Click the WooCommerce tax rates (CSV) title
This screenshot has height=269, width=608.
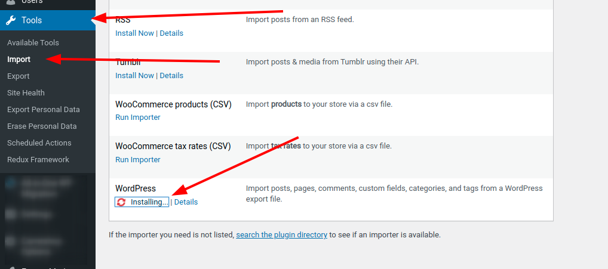coord(173,146)
